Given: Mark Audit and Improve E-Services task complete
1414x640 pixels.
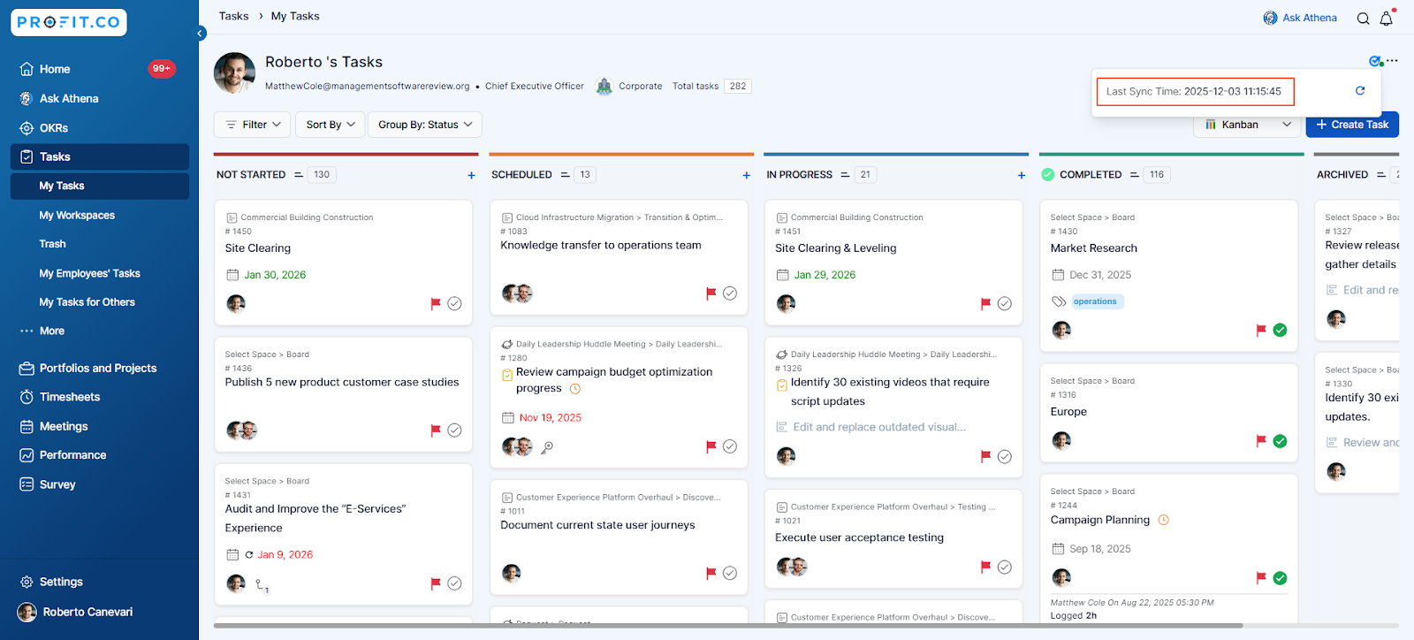Looking at the screenshot, I should 454,583.
